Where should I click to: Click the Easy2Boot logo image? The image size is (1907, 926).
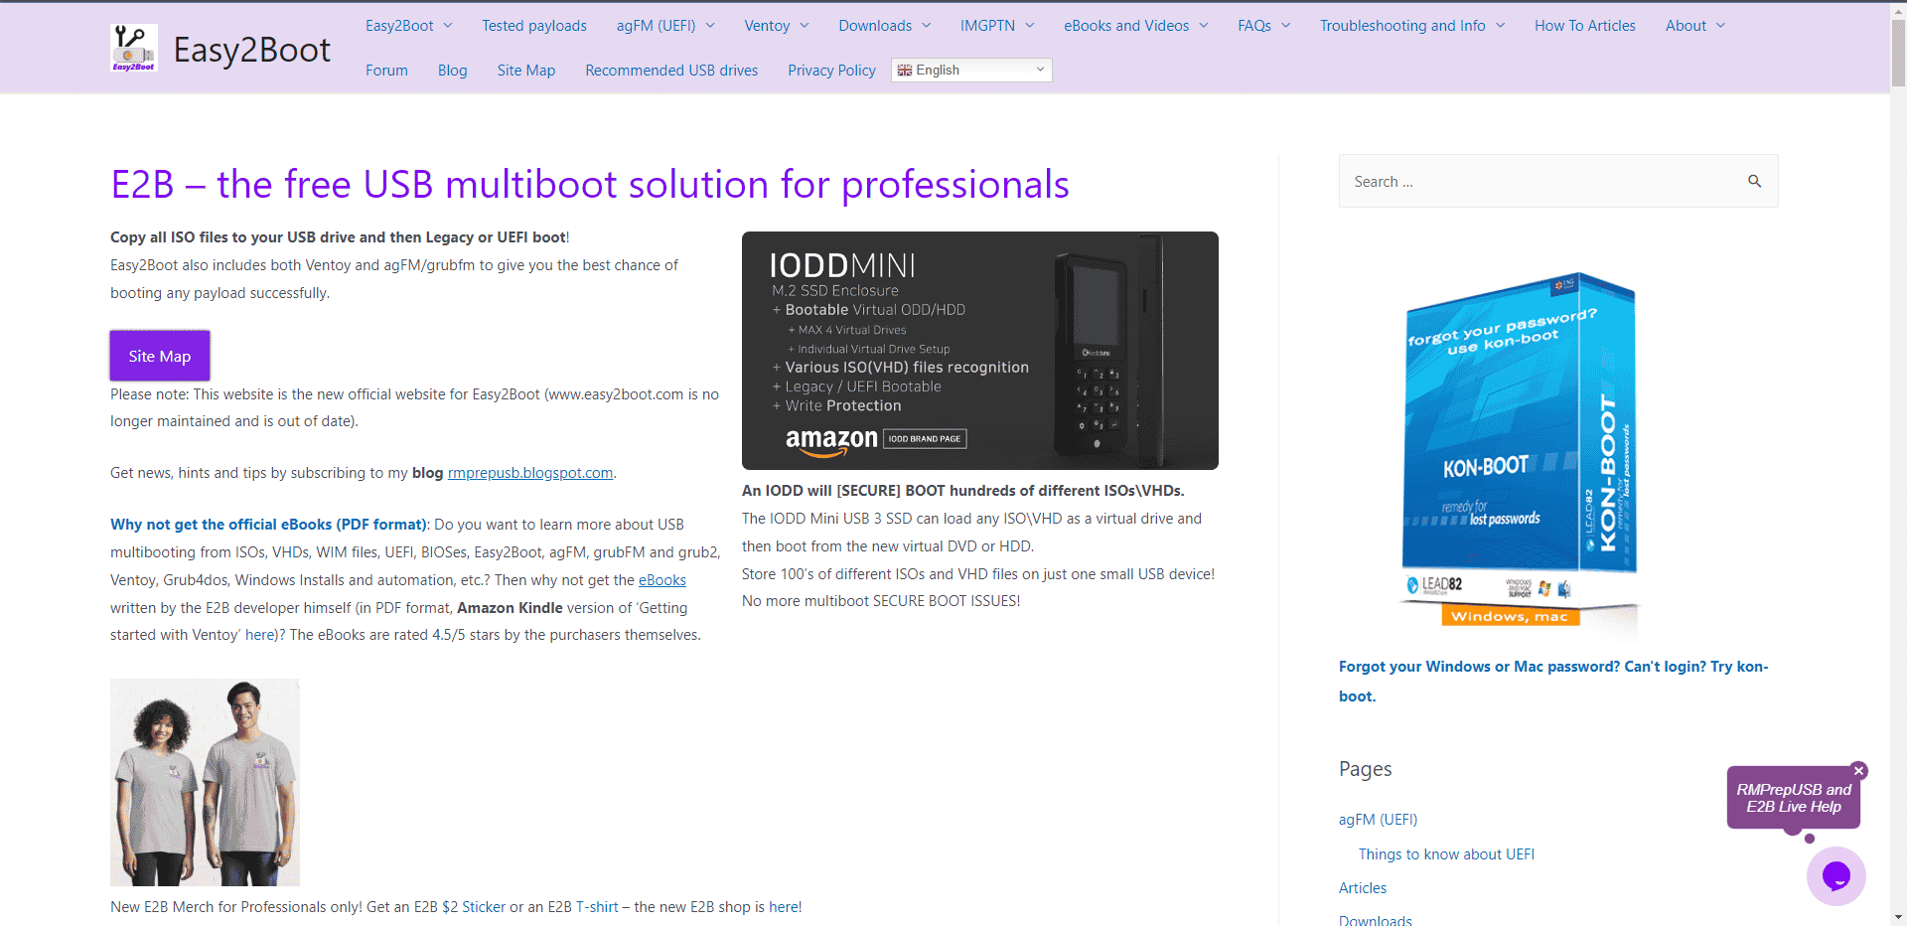tap(134, 48)
